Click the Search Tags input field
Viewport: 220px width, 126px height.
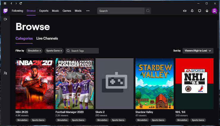(82, 51)
